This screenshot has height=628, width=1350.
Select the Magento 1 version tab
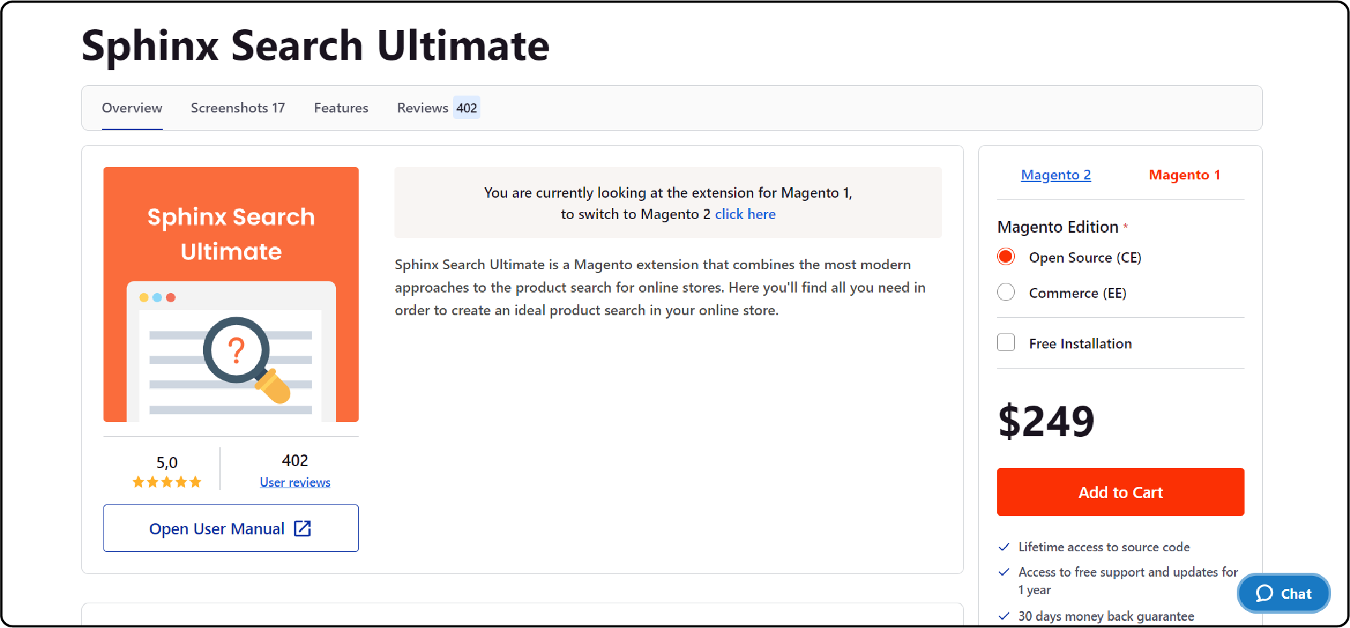click(x=1184, y=175)
